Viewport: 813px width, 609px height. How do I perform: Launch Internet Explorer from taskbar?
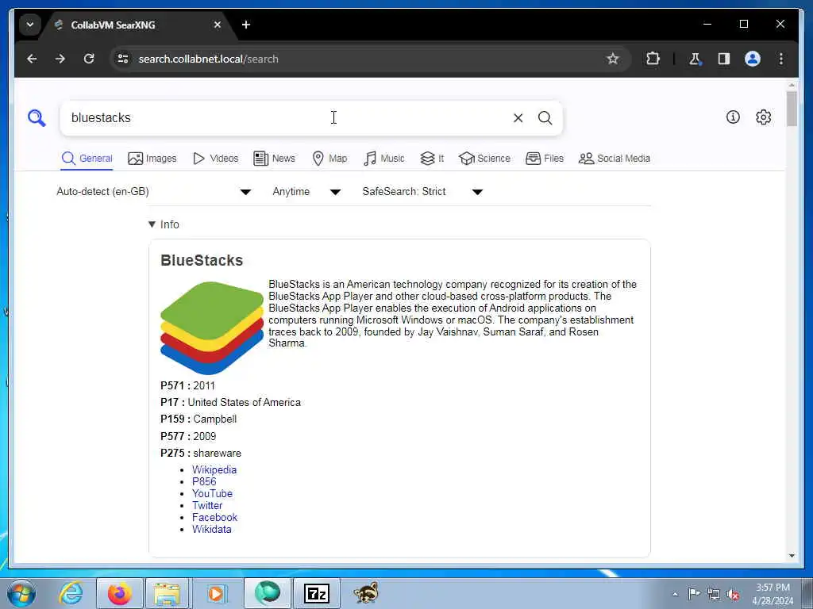click(71, 593)
